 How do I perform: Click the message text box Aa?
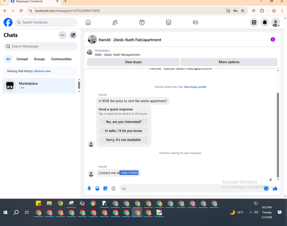pos(191,189)
